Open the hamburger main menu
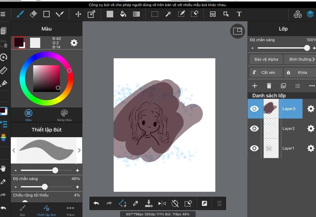Screen dimensions: 316x217 pyautogui.click(x=3, y=14)
